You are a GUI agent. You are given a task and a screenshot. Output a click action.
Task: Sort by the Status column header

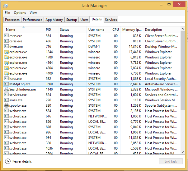[72, 29]
